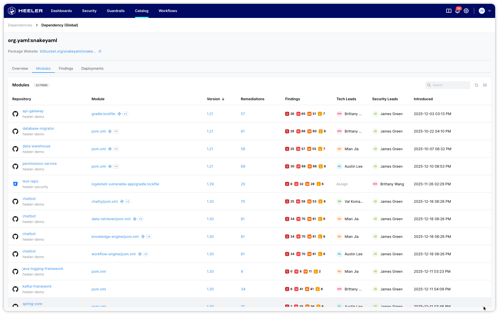
Task: Open the Guardrails menu
Action: tap(116, 11)
